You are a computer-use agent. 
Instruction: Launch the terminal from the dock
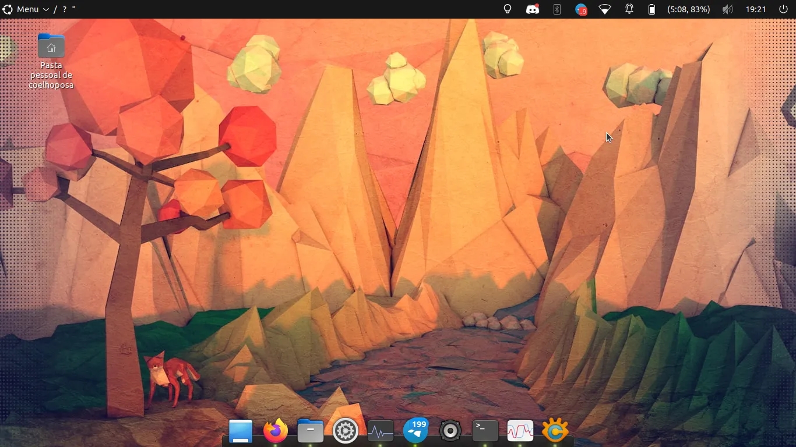485,431
